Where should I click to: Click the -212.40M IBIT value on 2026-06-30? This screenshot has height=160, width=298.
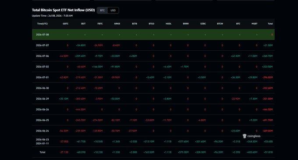click(x=80, y=88)
